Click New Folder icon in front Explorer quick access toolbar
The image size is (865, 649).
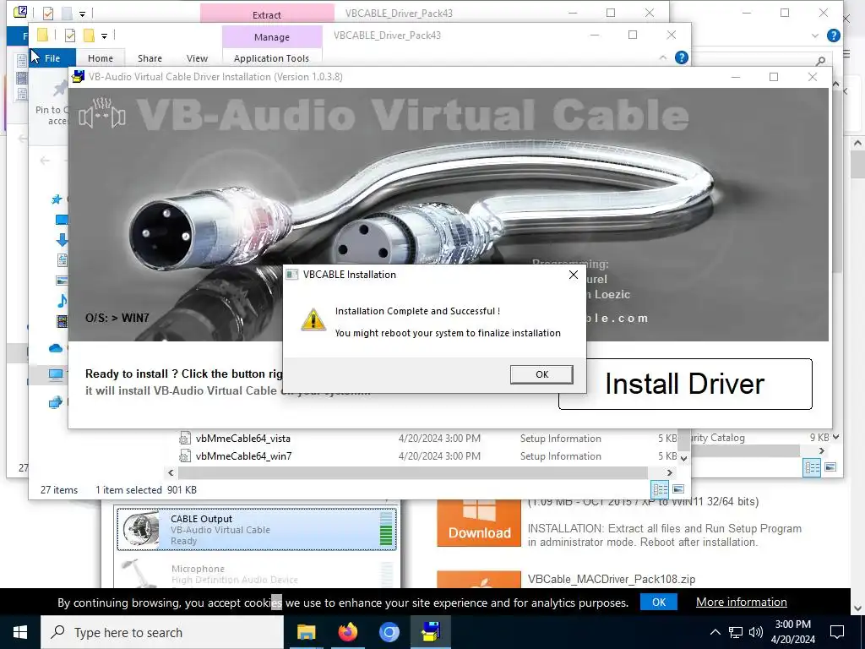click(88, 35)
